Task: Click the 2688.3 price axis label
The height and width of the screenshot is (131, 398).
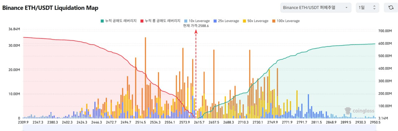Action: [229, 123]
